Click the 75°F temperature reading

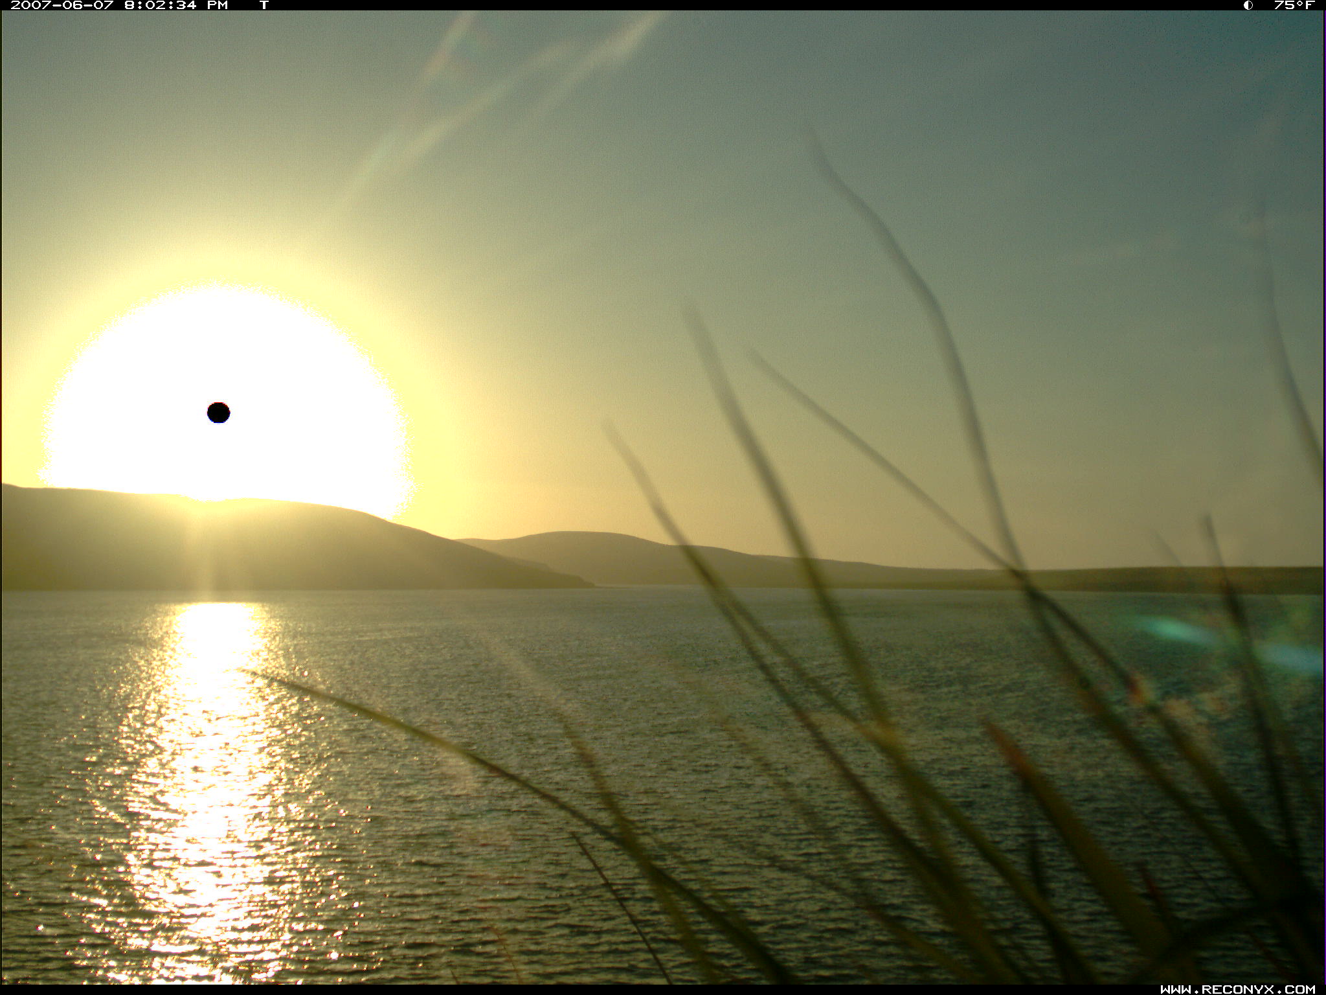click(x=1294, y=5)
